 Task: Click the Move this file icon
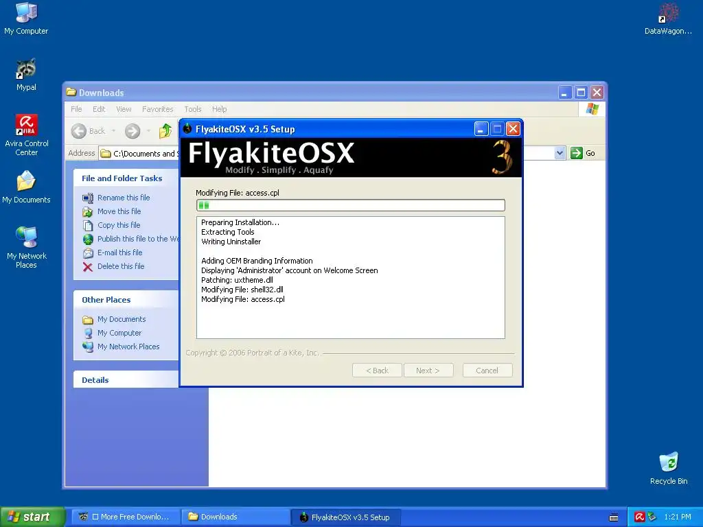88,211
